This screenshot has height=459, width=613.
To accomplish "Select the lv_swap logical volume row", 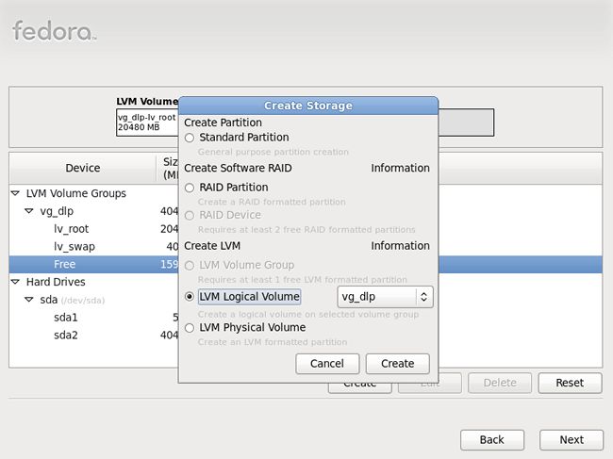I will (x=93, y=247).
